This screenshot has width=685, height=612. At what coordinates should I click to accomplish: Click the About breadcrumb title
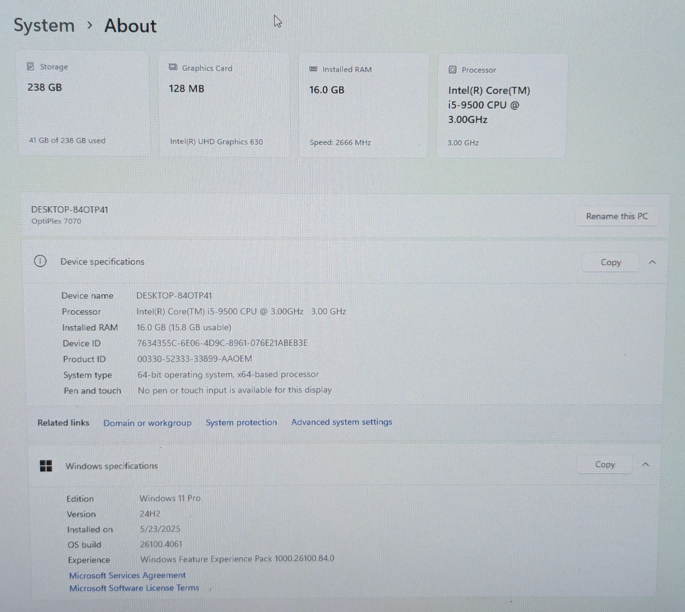pos(131,26)
